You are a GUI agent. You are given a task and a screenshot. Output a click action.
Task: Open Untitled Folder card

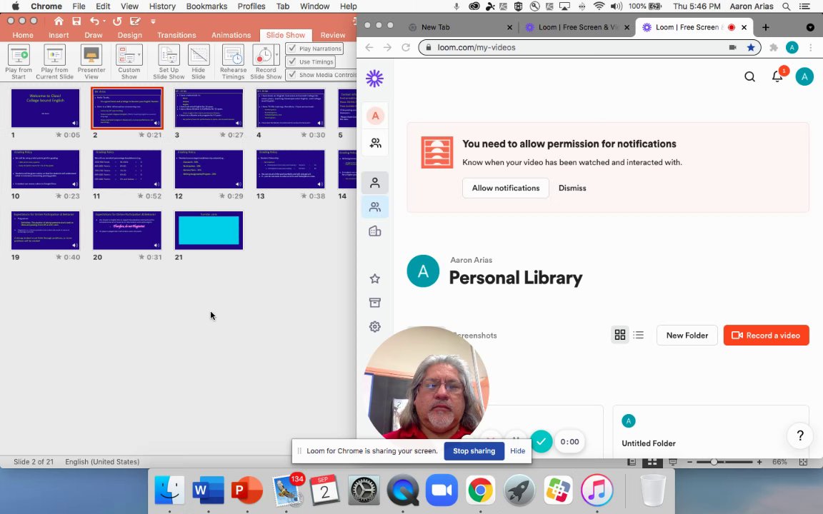tap(711, 432)
